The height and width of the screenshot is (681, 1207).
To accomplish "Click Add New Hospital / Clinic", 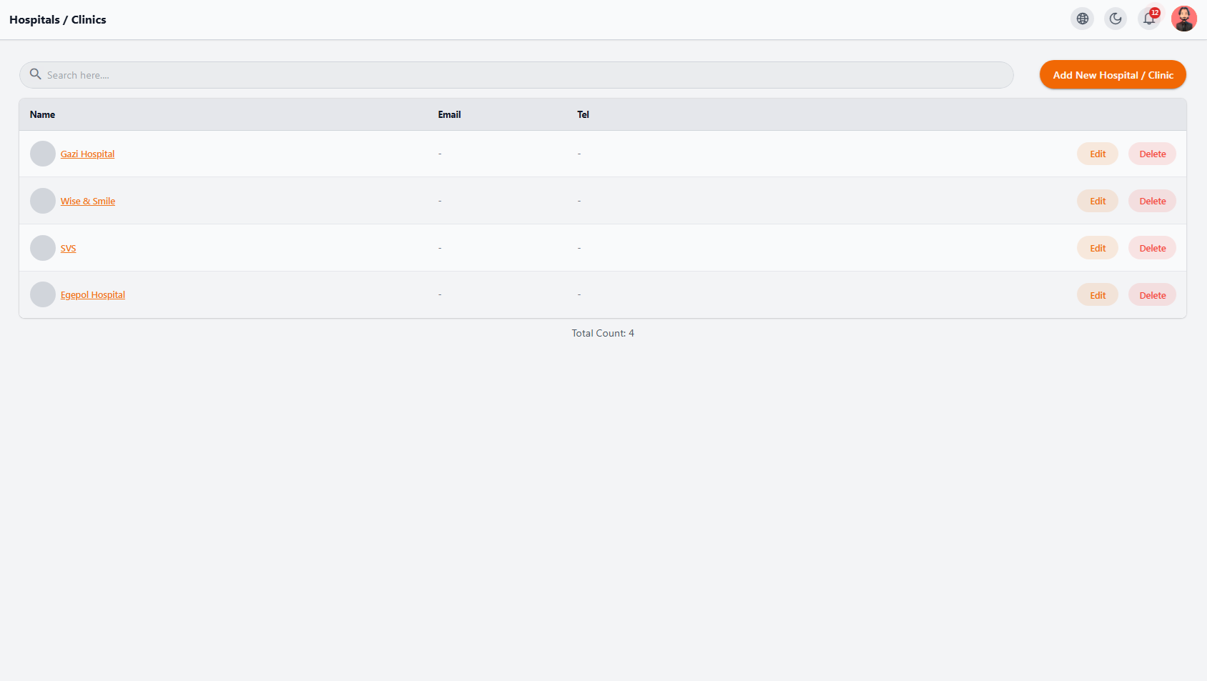I will coord(1113,75).
